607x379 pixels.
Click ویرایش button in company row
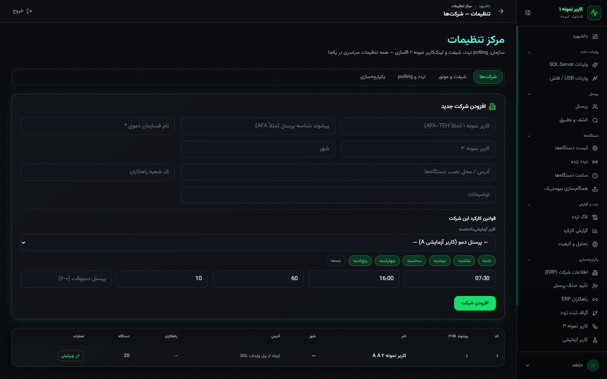click(x=71, y=356)
